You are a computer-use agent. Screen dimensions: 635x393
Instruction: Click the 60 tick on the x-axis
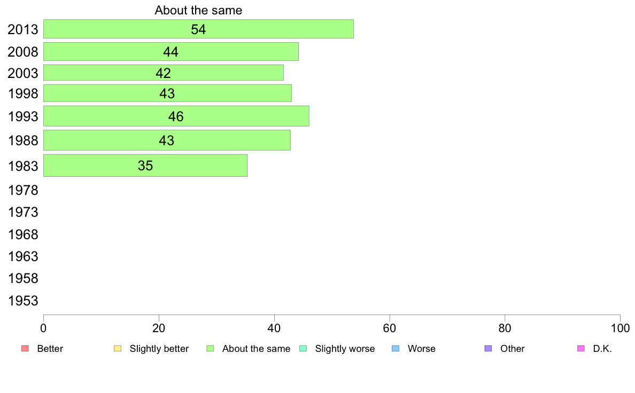click(390, 328)
